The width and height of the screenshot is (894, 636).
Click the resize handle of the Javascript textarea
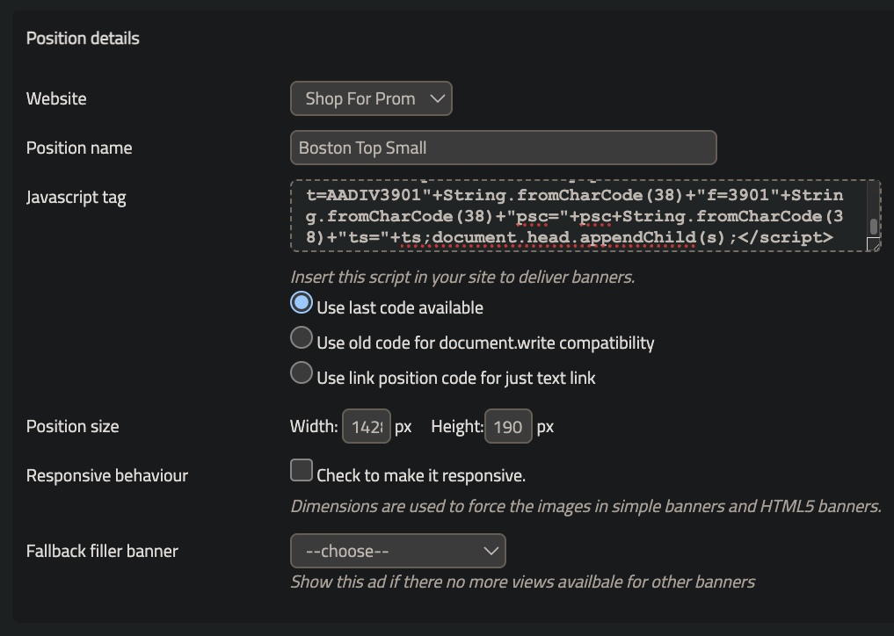click(x=873, y=245)
